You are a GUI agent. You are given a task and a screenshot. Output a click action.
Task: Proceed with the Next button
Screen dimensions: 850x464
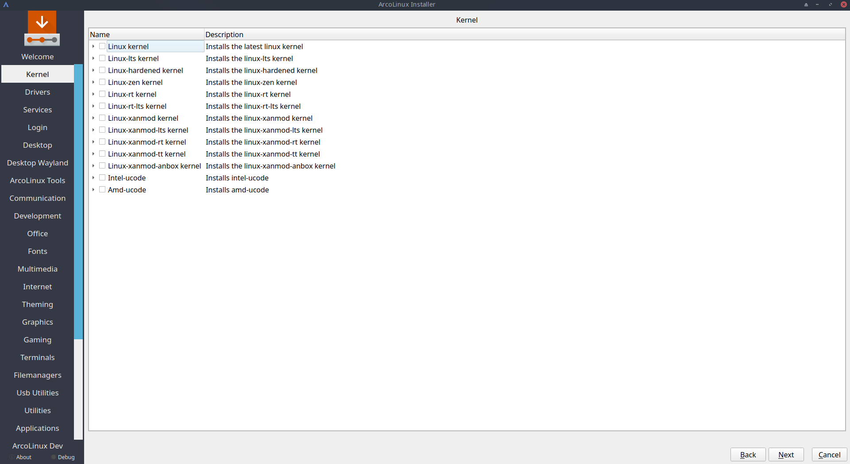(786, 455)
